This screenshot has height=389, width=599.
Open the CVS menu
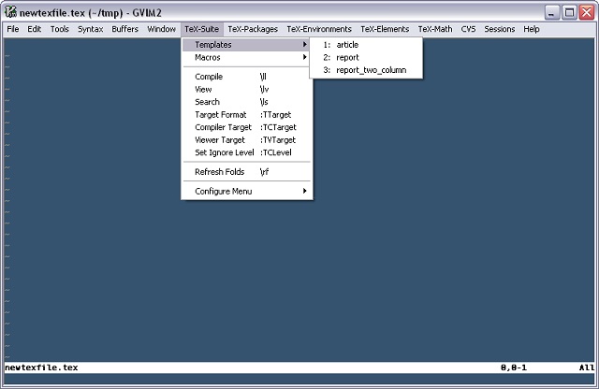[x=468, y=29]
